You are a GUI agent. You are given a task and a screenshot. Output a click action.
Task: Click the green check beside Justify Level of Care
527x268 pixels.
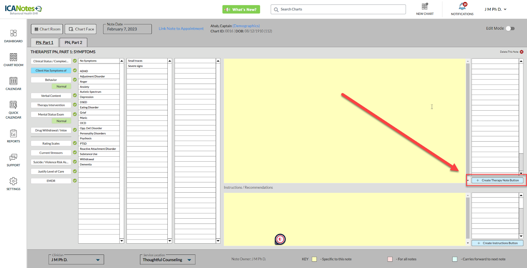75,171
